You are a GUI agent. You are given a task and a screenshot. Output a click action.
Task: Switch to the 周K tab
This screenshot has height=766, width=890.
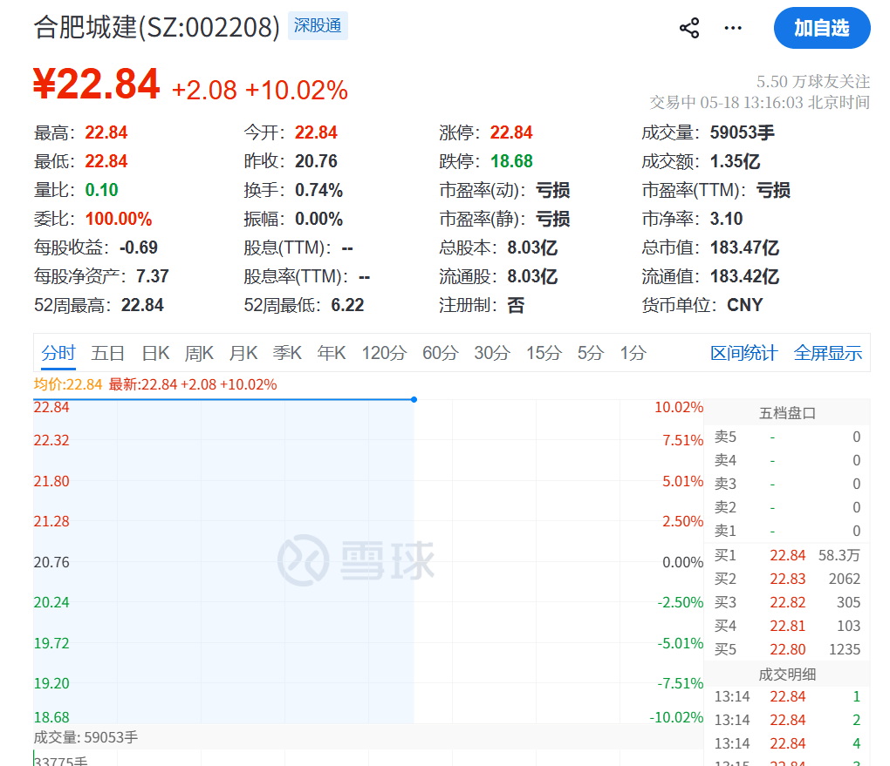(199, 353)
